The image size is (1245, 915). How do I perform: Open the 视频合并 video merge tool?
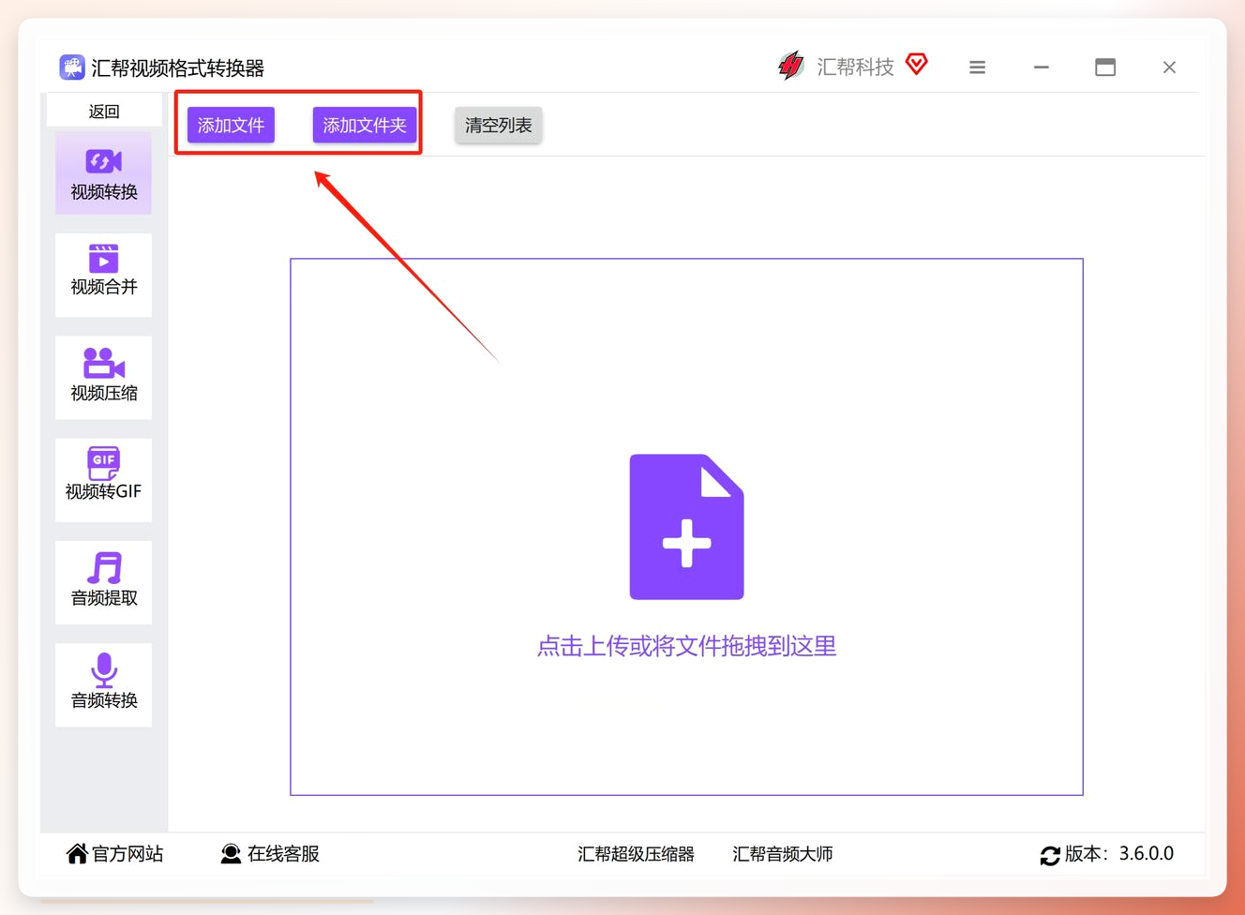(x=103, y=275)
